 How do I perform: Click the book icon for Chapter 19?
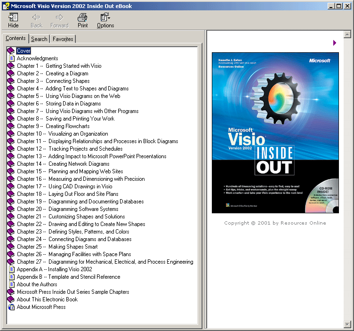(x=11, y=201)
